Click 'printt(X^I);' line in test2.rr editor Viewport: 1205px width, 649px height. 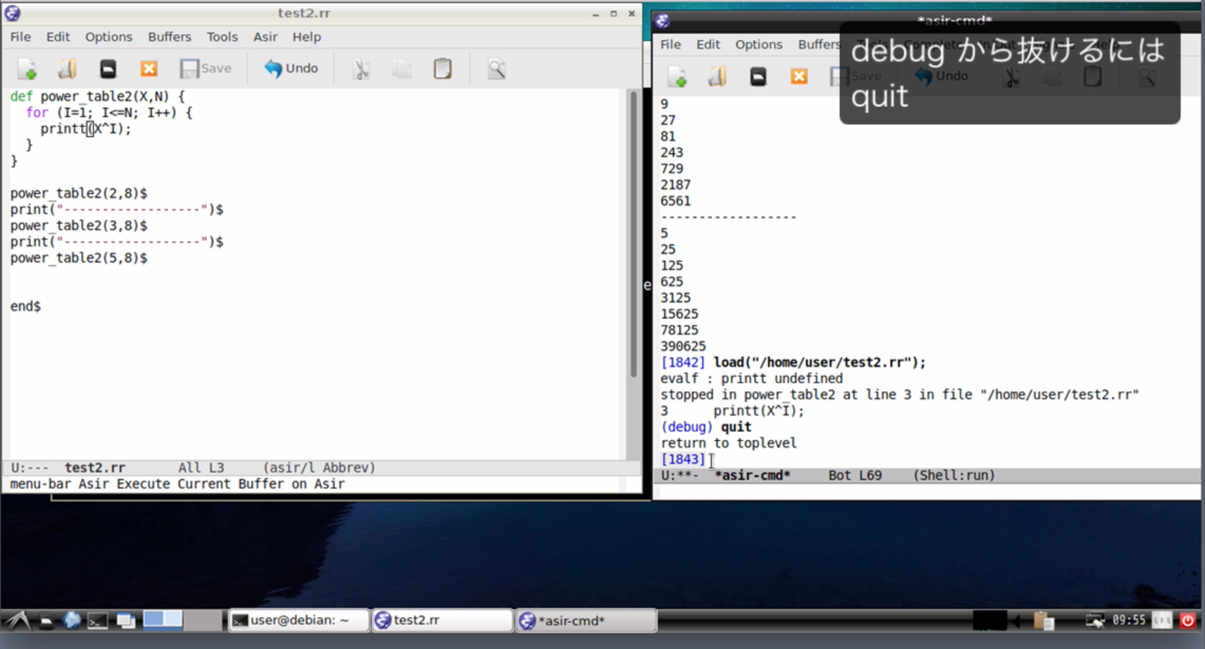tap(86, 129)
